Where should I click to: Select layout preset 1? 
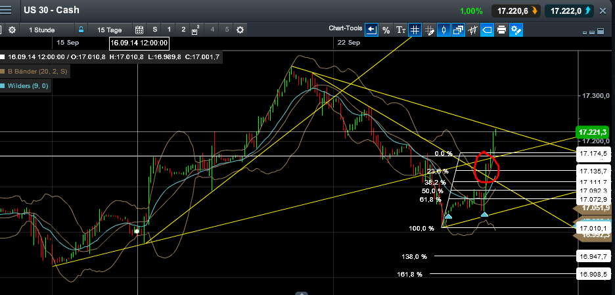(x=169, y=30)
